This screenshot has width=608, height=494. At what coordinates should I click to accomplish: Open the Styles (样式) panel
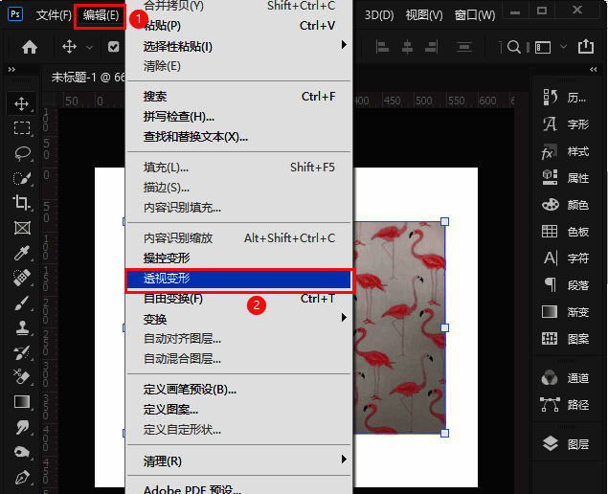coord(565,151)
